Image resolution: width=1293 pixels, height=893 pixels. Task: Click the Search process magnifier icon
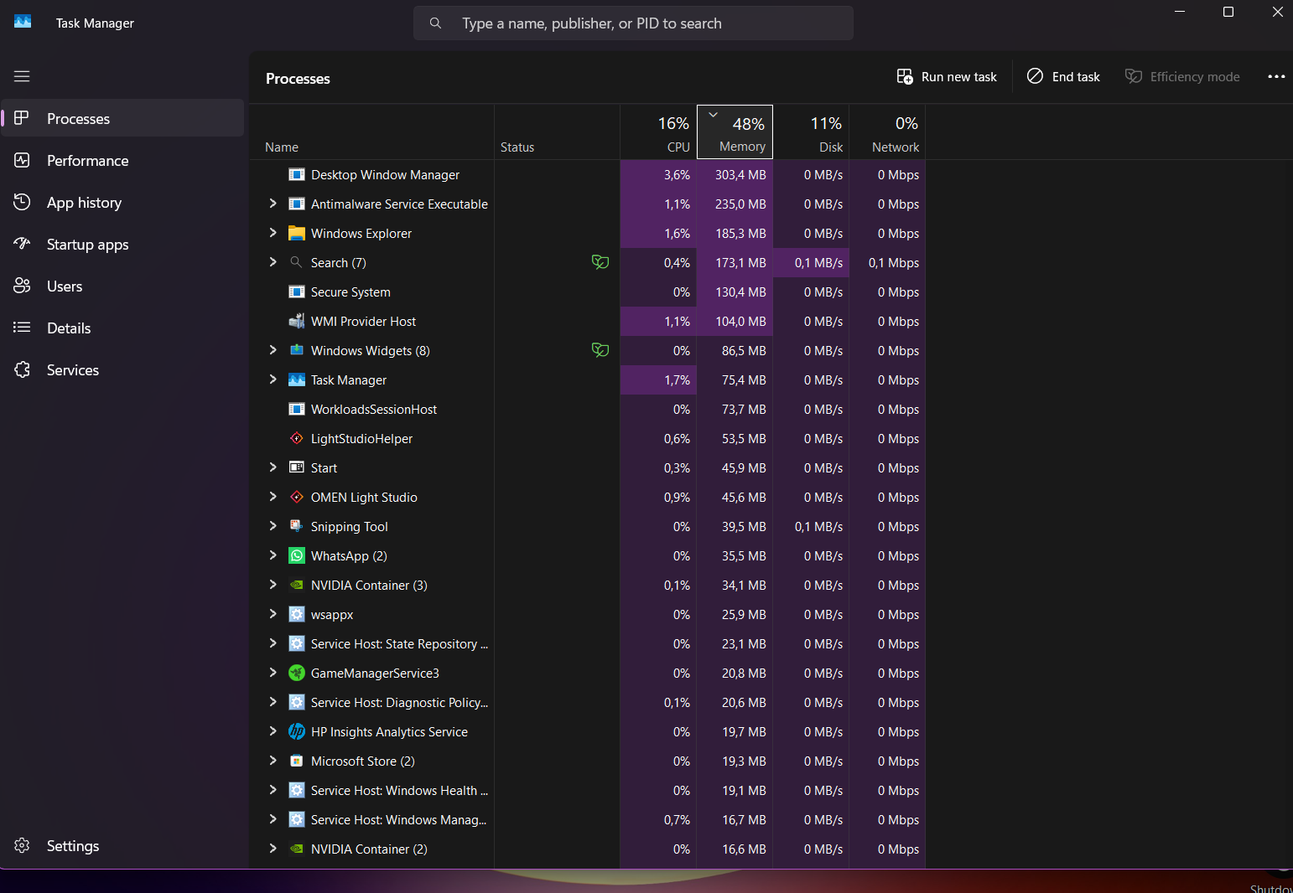click(x=297, y=262)
